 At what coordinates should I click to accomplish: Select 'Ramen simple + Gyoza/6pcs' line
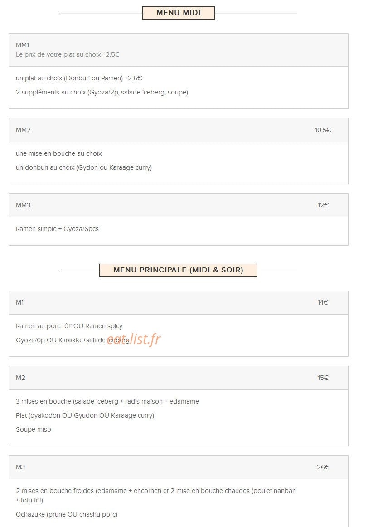[58, 229]
